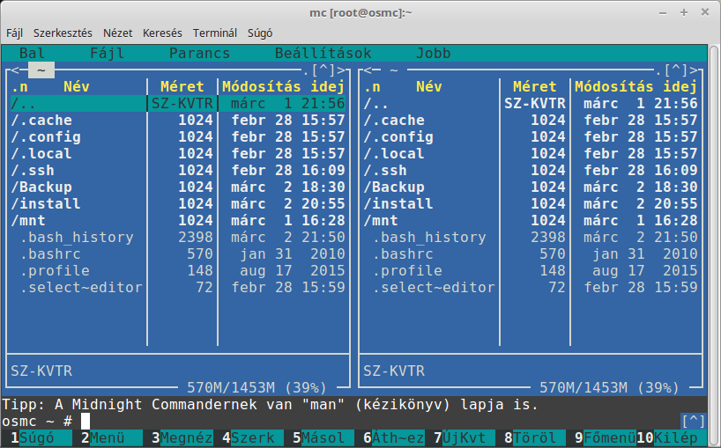721x448 pixels.
Task: Open right panel directory history [^]
Action: tap(676, 70)
